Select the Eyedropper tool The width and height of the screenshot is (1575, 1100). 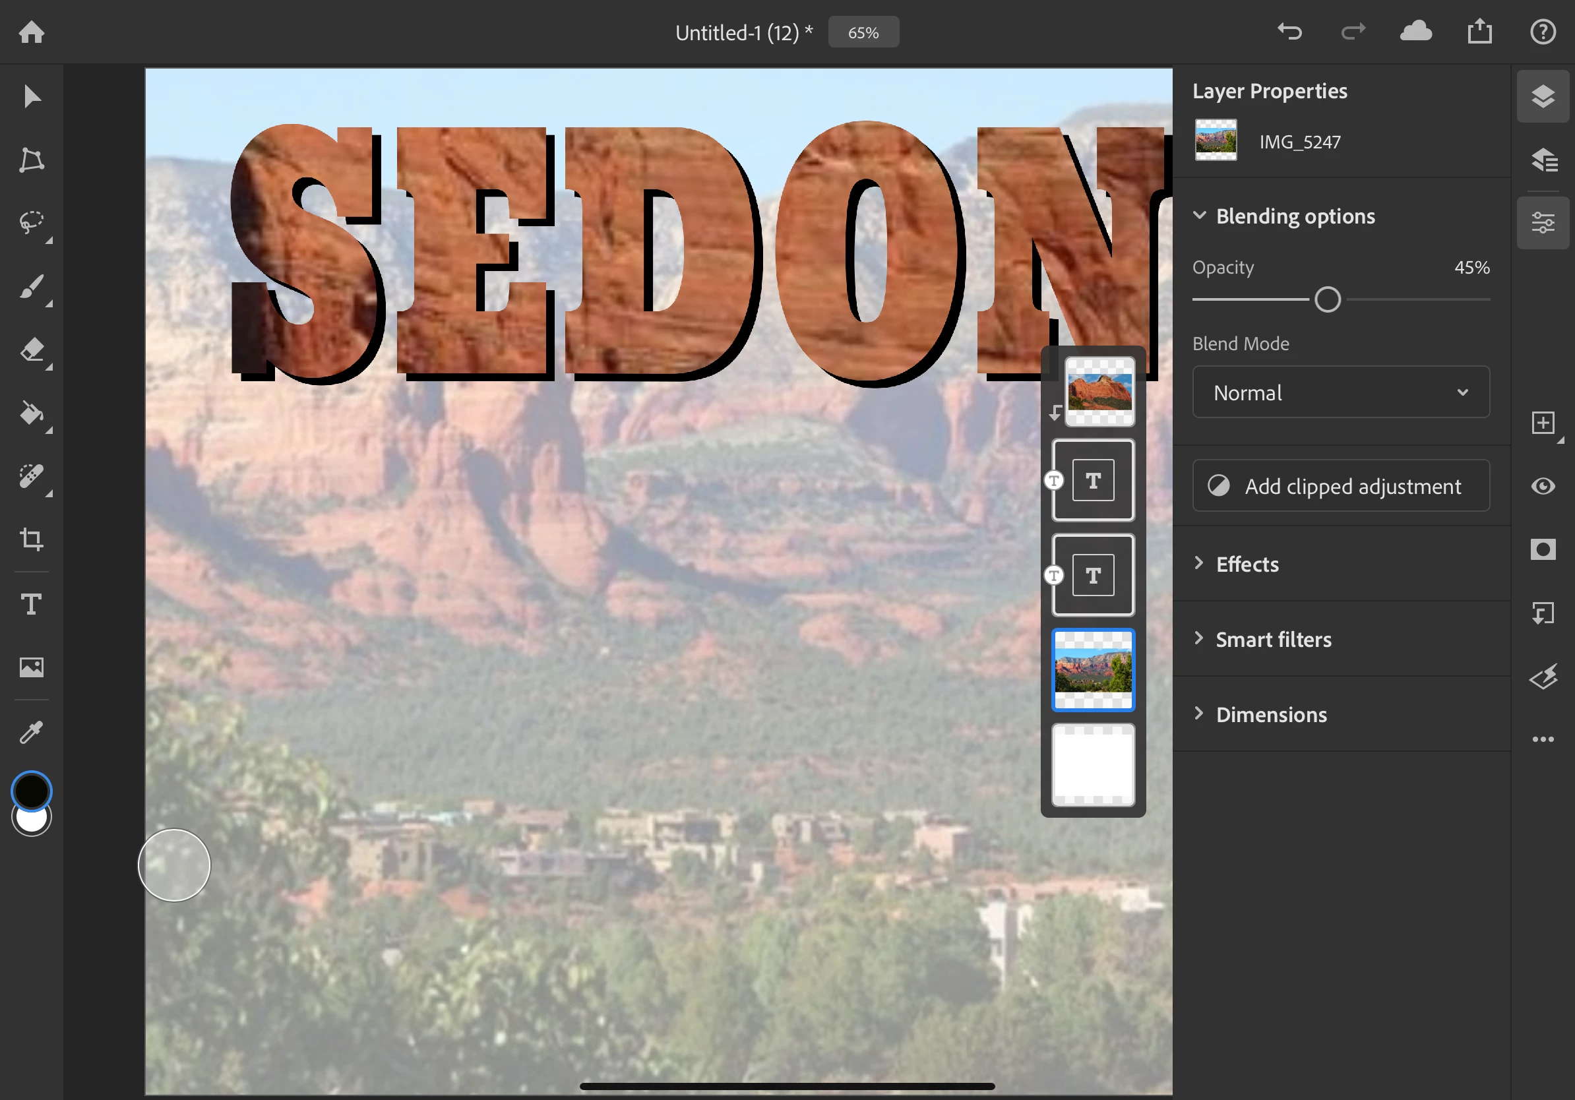point(32,733)
